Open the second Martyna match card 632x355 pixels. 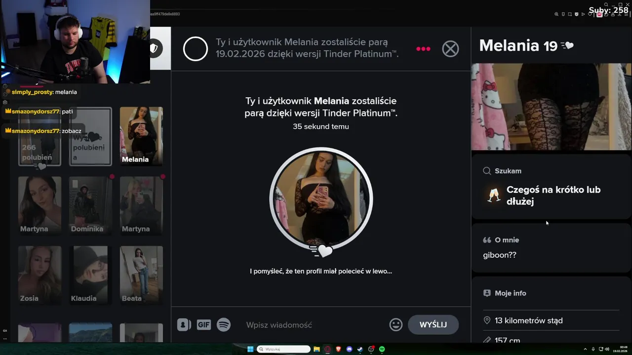(141, 205)
